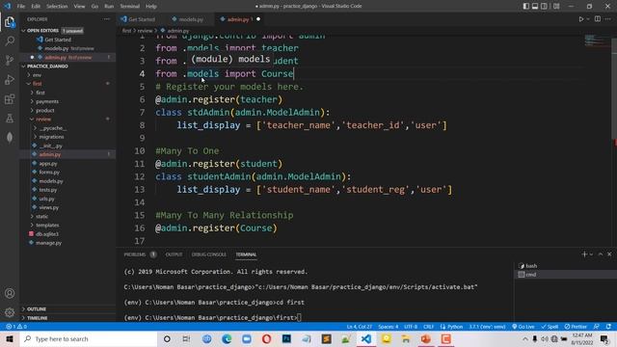Open the Accounts menu icon
Screen dimensions: 617x347
click(10, 293)
